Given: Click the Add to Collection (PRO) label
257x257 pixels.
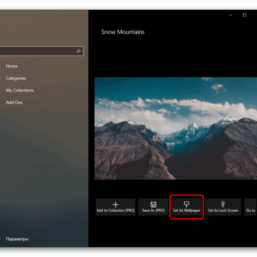Looking at the screenshot, I should coord(116,210).
